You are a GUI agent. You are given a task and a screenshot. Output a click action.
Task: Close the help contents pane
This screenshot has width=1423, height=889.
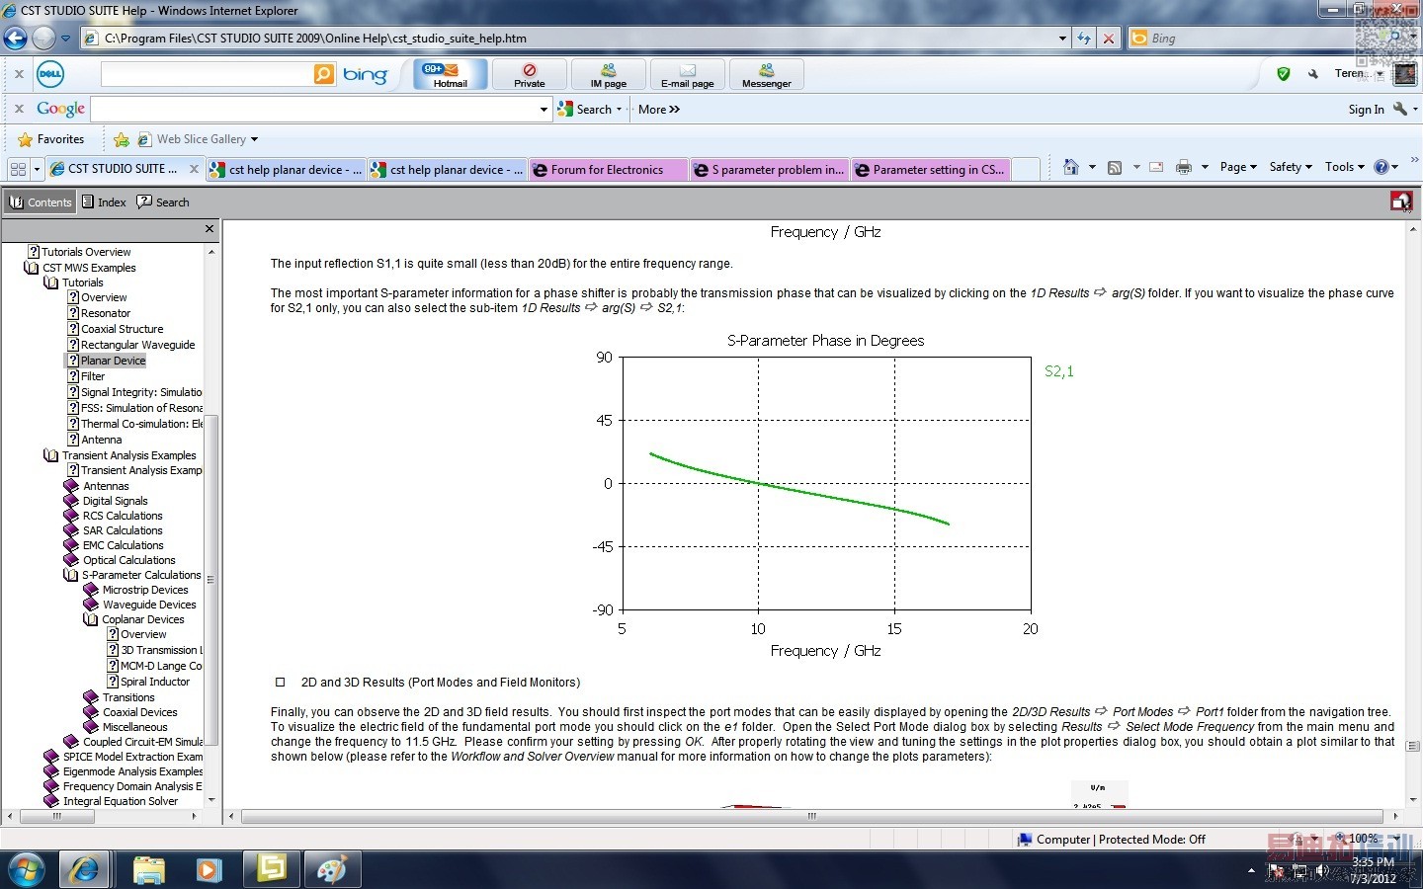[209, 229]
